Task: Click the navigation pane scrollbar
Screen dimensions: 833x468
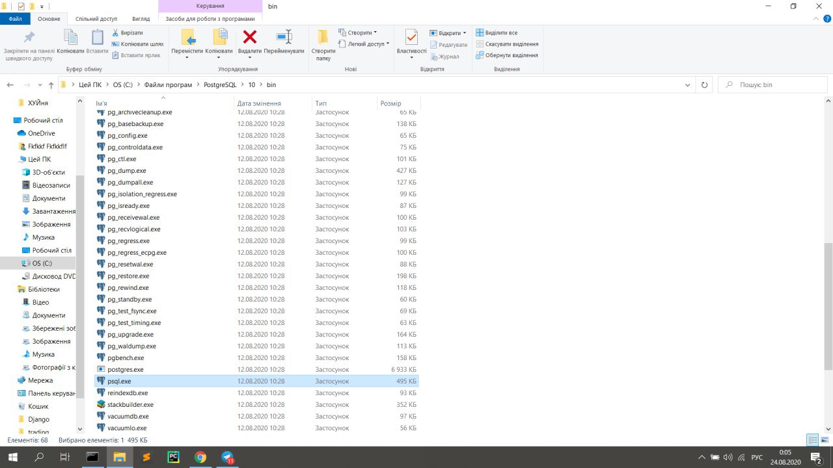Action: tap(80, 286)
